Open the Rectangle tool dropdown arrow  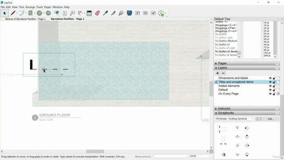point(35,13)
